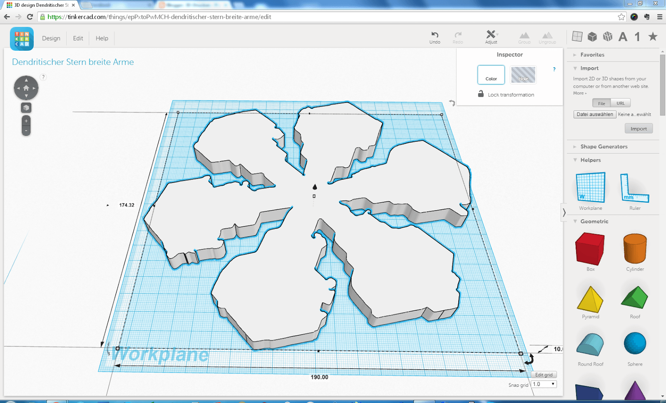The image size is (666, 403).
Task: Click the Import button
Action: pos(639,128)
